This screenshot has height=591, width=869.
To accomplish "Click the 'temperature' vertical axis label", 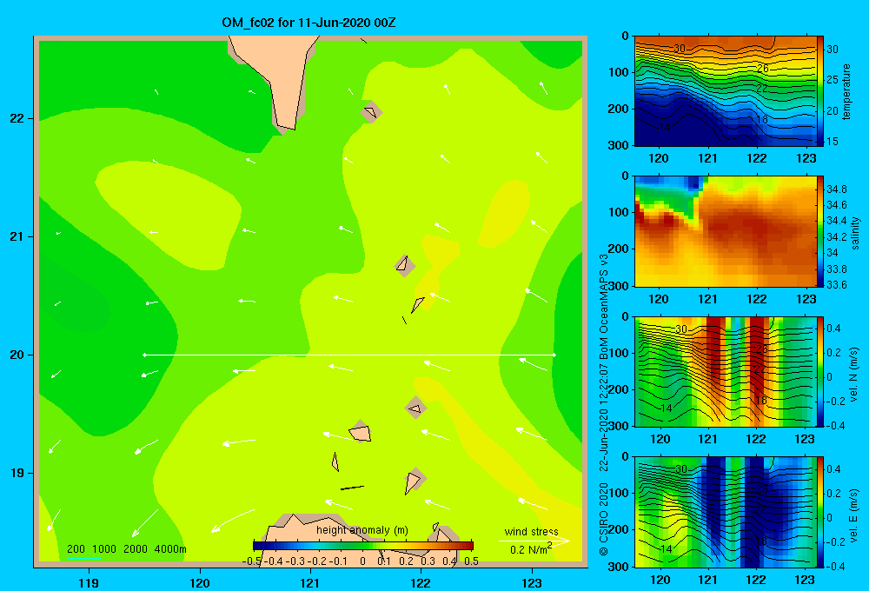I will (846, 91).
